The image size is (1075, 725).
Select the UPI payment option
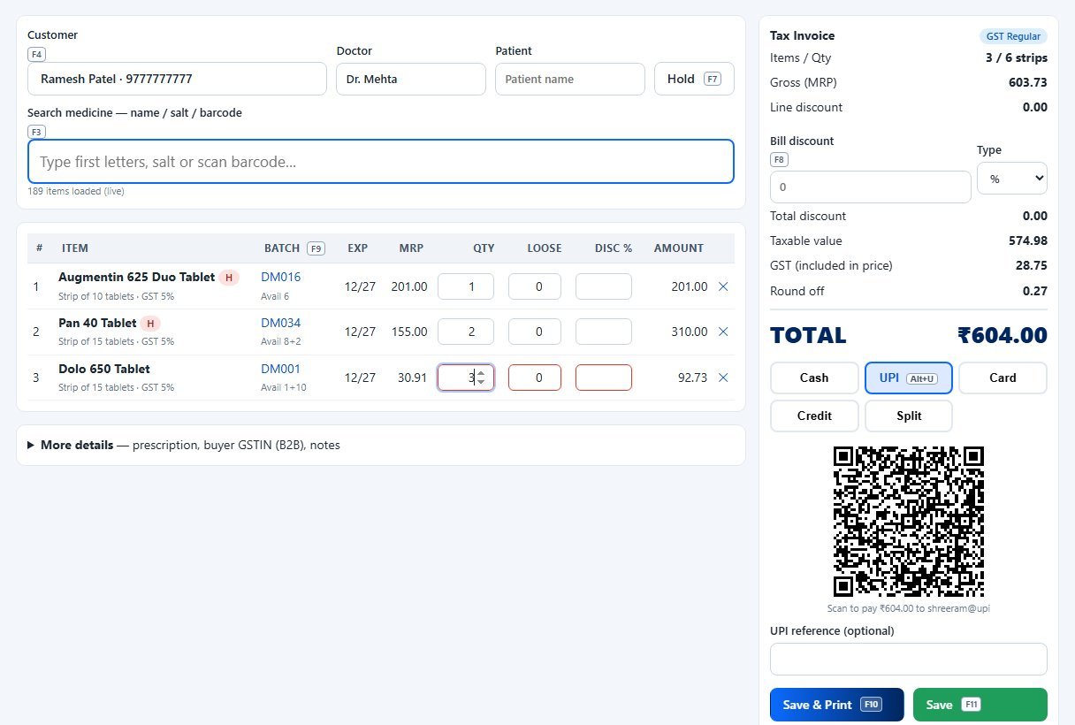[x=909, y=378]
